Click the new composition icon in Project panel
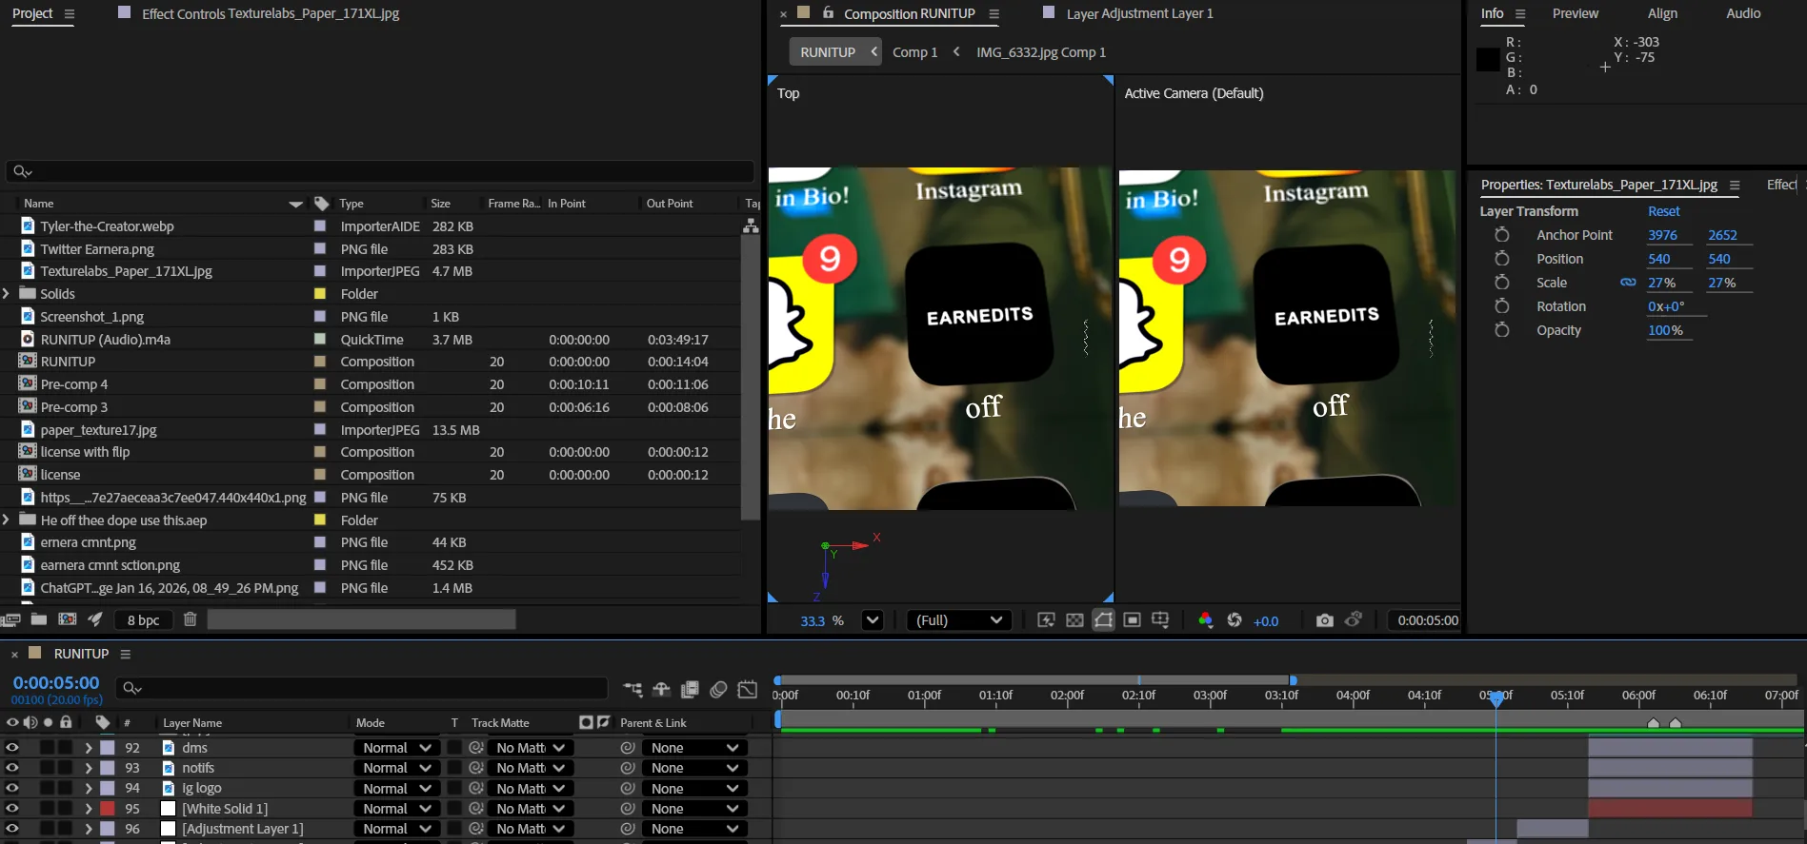The image size is (1807, 844). coord(67,619)
